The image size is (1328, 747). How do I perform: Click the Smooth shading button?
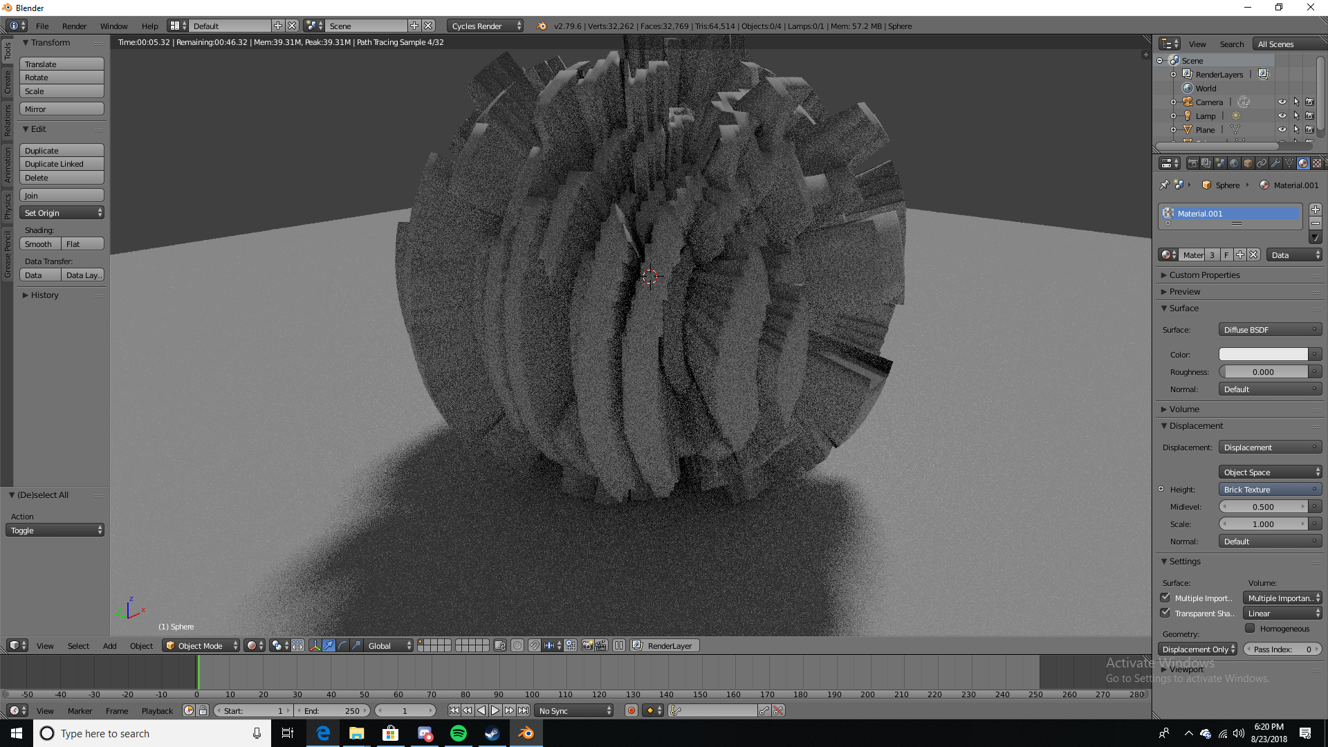tap(40, 243)
